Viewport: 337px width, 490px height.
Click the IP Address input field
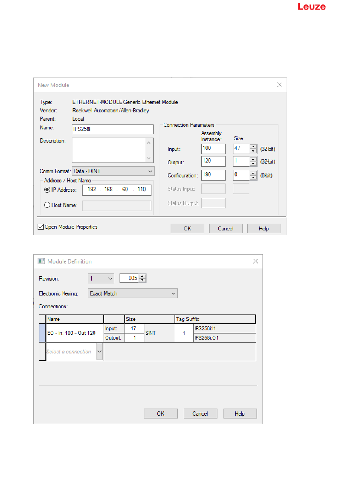117,190
